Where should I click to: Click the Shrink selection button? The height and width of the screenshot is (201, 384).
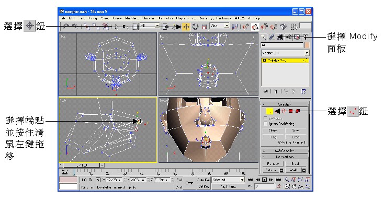[273, 131]
